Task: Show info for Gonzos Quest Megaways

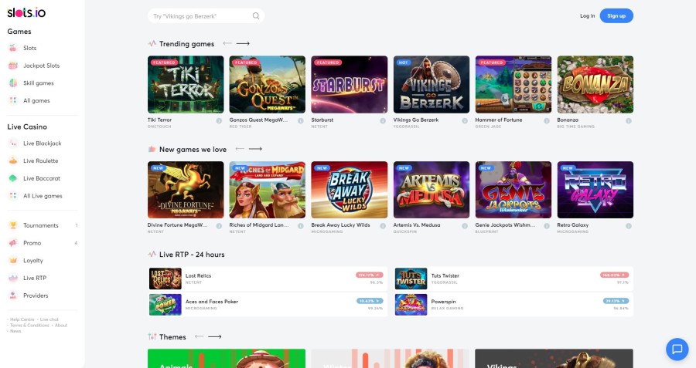Action: pyautogui.click(x=301, y=121)
